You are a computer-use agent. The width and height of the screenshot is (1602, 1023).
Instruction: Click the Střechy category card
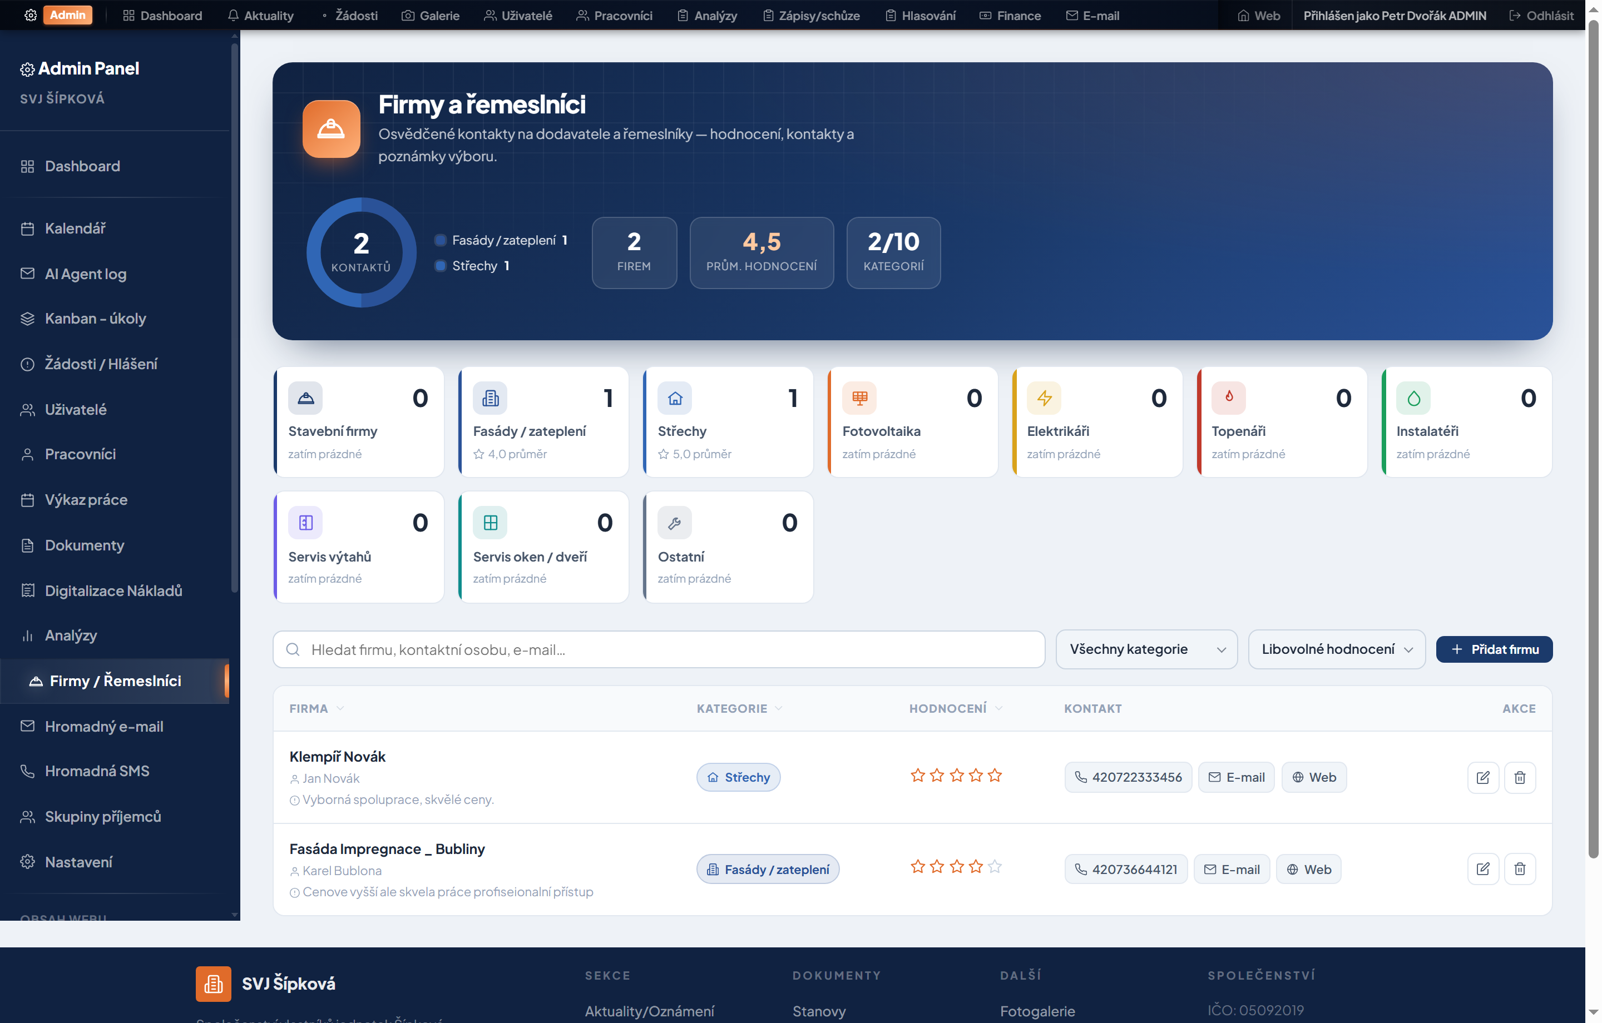pyautogui.click(x=728, y=421)
